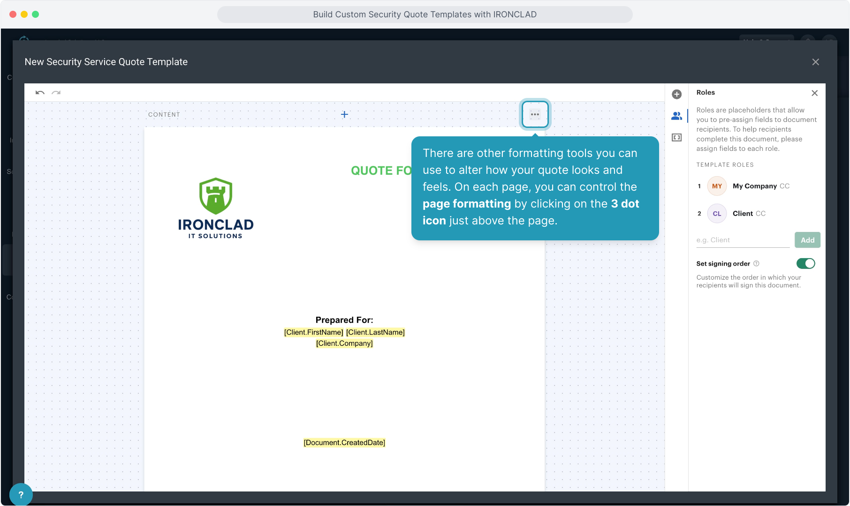The image size is (850, 506).
Task: Click the window title address bar
Action: point(425,15)
